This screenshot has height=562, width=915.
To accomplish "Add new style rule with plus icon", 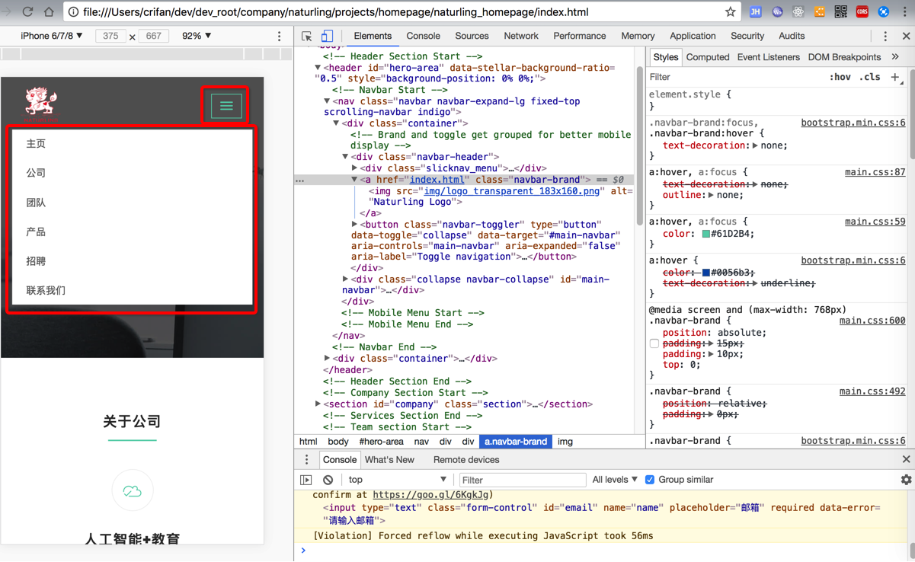I will [x=895, y=77].
